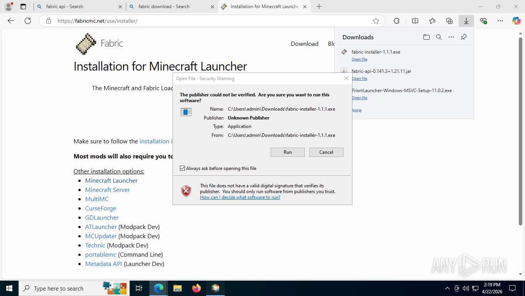This screenshot has width=525, height=296.
Task: View site information lock icon
Action: [49, 21]
